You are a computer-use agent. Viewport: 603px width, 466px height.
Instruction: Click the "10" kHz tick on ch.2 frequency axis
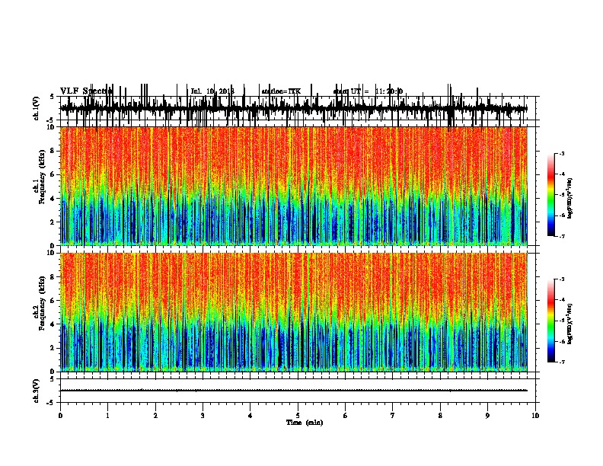51,253
